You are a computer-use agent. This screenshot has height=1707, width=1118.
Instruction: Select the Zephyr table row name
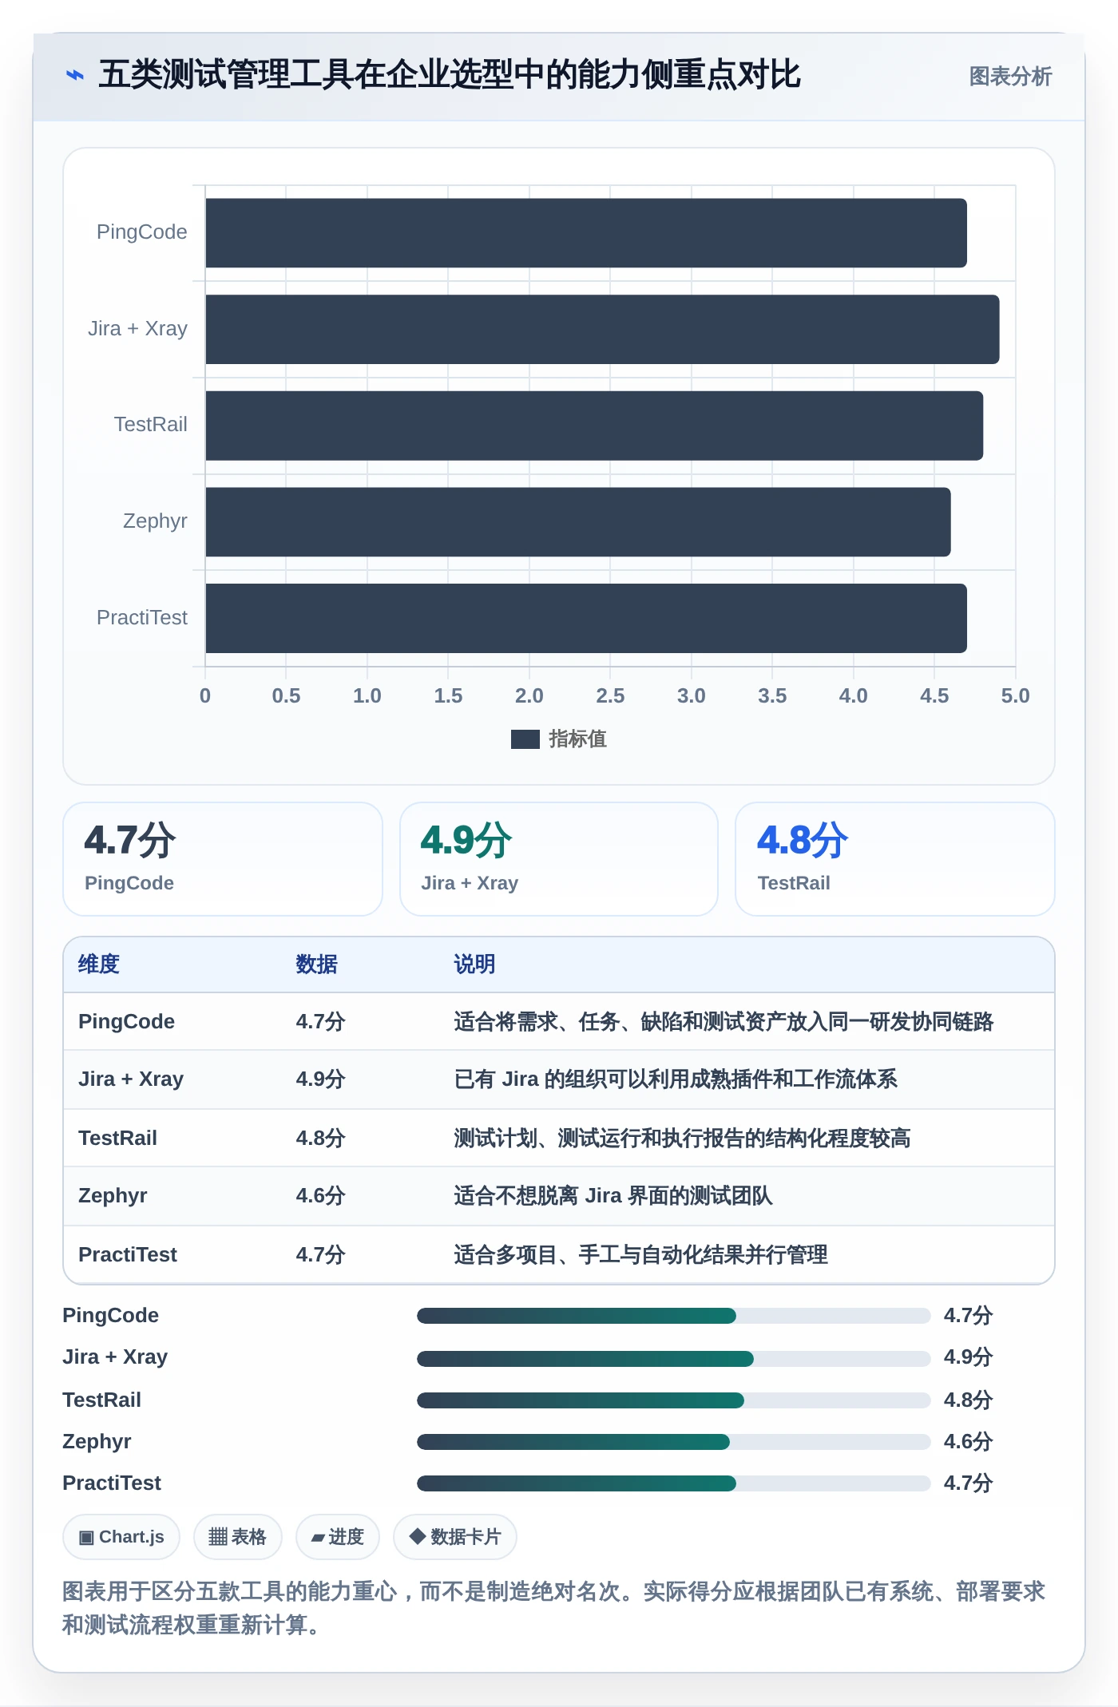pyautogui.click(x=113, y=1196)
